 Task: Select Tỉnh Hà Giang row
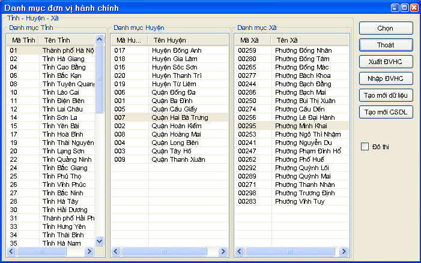[x=50, y=59]
